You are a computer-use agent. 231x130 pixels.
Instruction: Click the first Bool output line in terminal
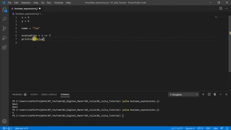(15, 104)
